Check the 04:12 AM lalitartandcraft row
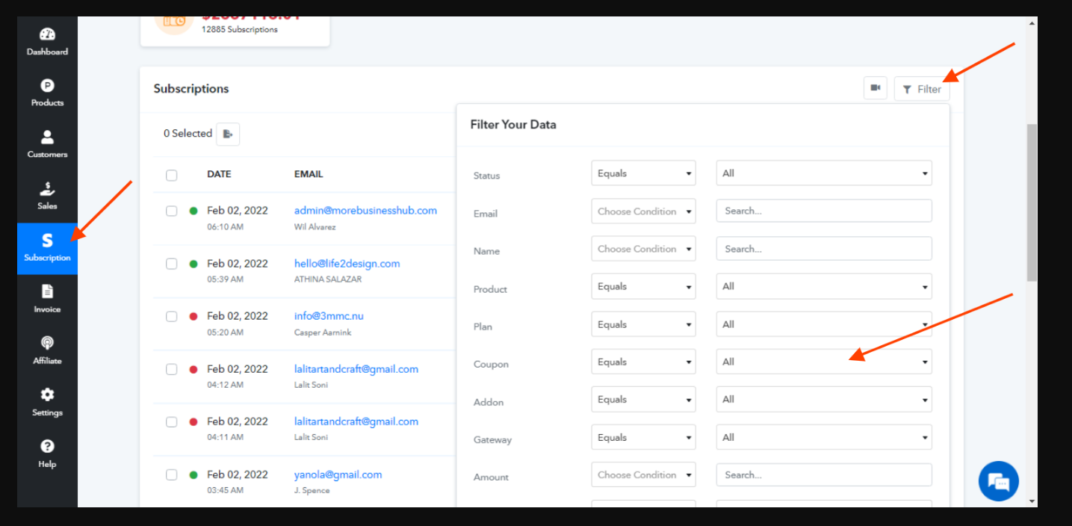The width and height of the screenshot is (1072, 526). click(x=172, y=369)
